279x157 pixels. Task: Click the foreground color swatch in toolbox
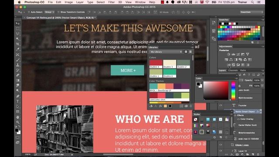point(17,130)
